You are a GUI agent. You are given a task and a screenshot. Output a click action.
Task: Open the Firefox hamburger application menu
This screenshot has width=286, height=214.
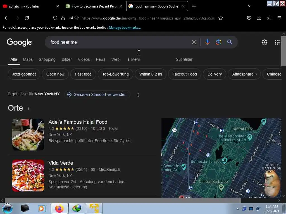[279, 18]
